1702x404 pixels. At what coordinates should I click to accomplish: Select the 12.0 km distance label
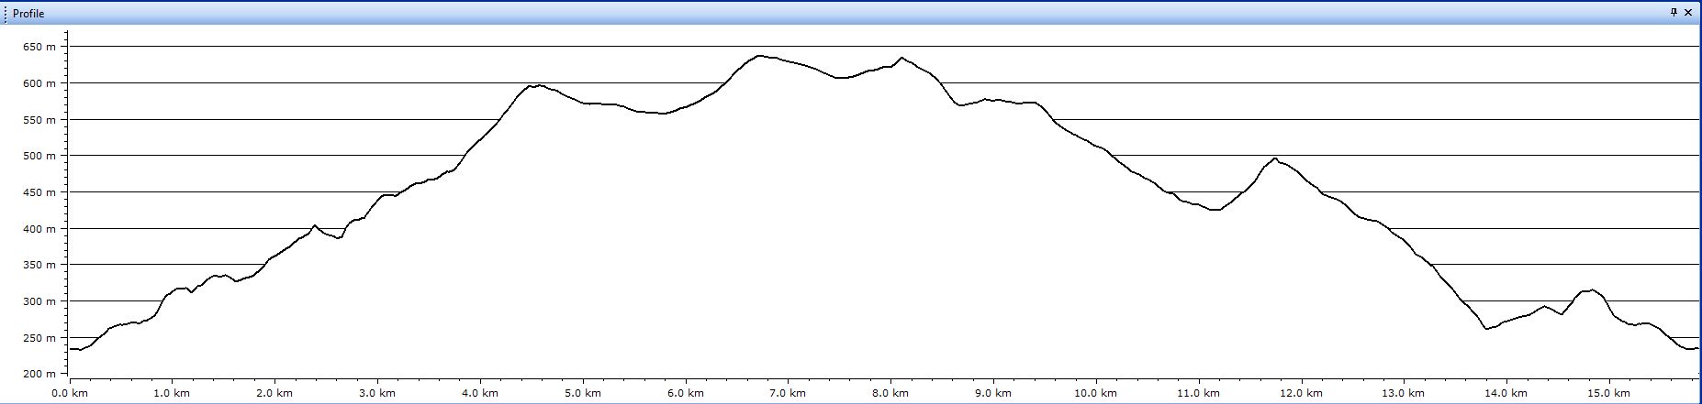pos(1302,393)
